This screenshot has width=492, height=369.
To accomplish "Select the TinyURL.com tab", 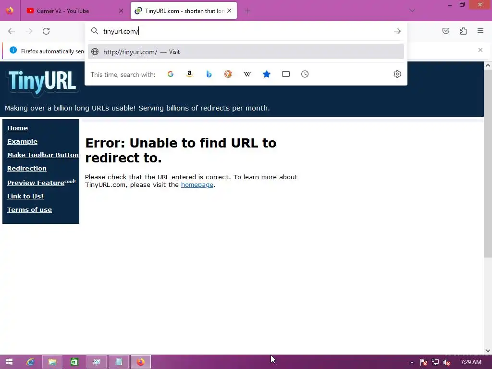I will pos(184,11).
